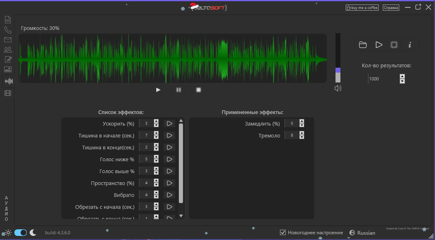Click the Тремоло value field
This screenshot has height=240, width=435.
tap(292, 135)
